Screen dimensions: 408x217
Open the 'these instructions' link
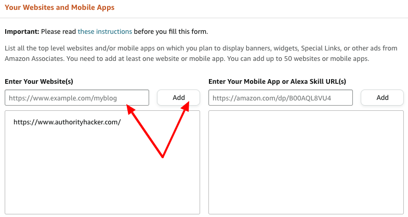point(104,31)
